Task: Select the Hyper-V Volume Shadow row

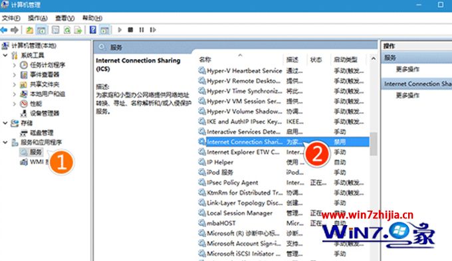Action: tap(283, 111)
